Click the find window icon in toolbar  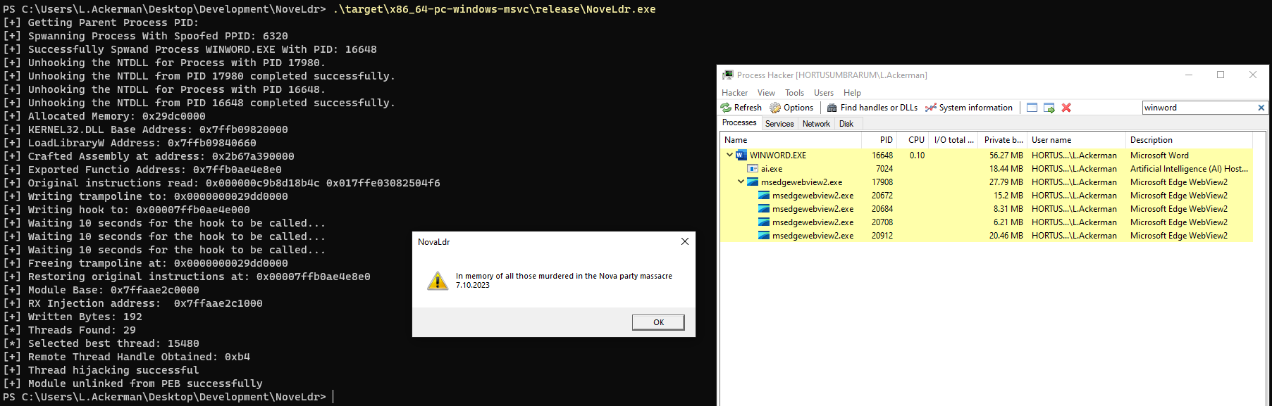[1032, 108]
